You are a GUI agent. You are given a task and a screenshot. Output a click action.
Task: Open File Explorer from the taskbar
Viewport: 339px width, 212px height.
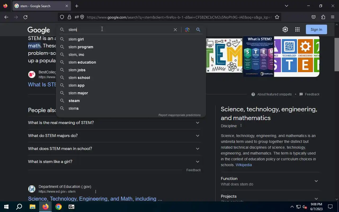(x=32, y=207)
